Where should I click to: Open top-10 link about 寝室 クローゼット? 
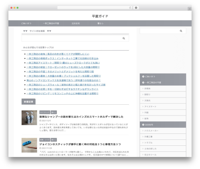coord(63,67)
